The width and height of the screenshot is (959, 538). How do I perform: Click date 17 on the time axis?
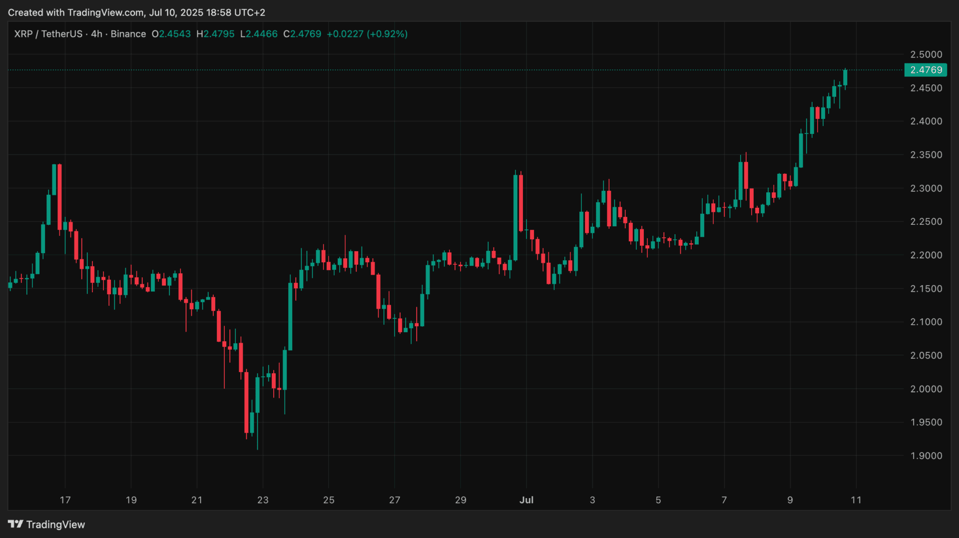(65, 500)
